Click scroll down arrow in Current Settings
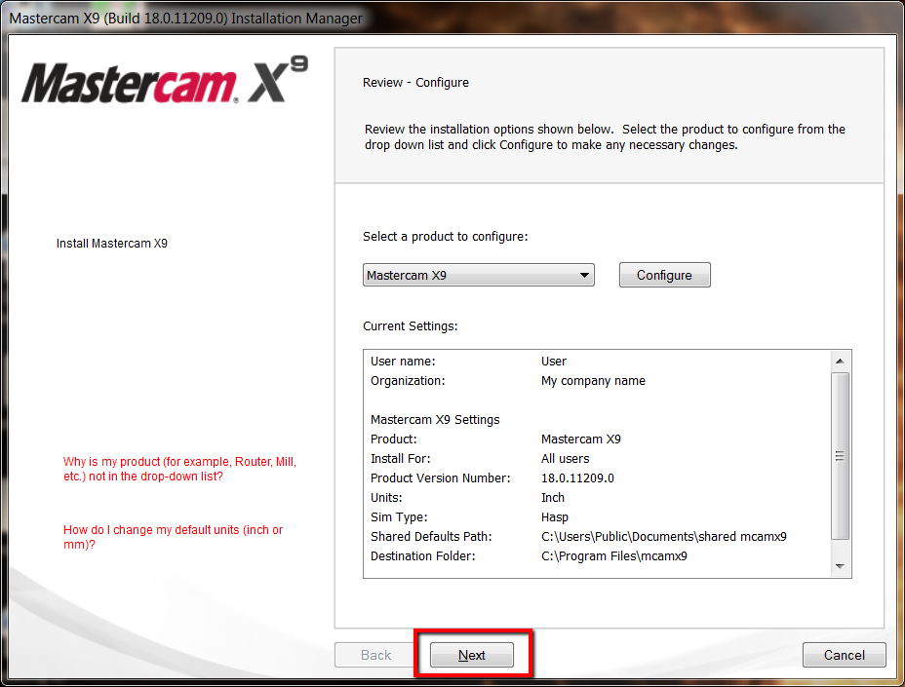Image resolution: width=905 pixels, height=687 pixels. [x=840, y=566]
